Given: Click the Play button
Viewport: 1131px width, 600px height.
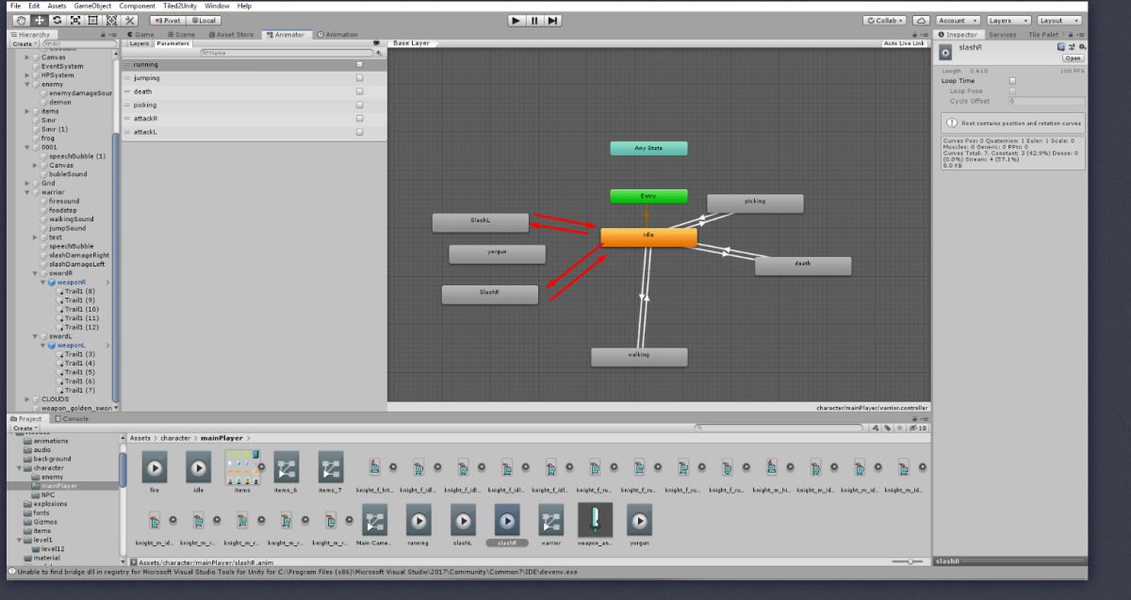Looking at the screenshot, I should click(x=517, y=20).
